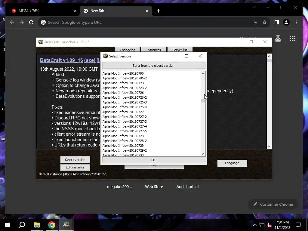Select Alpha Mod Infdev-20190728

[151, 136]
